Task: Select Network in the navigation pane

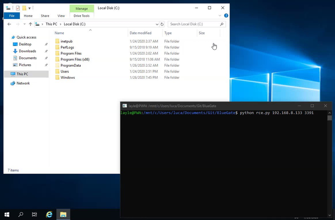Action: coord(23,83)
